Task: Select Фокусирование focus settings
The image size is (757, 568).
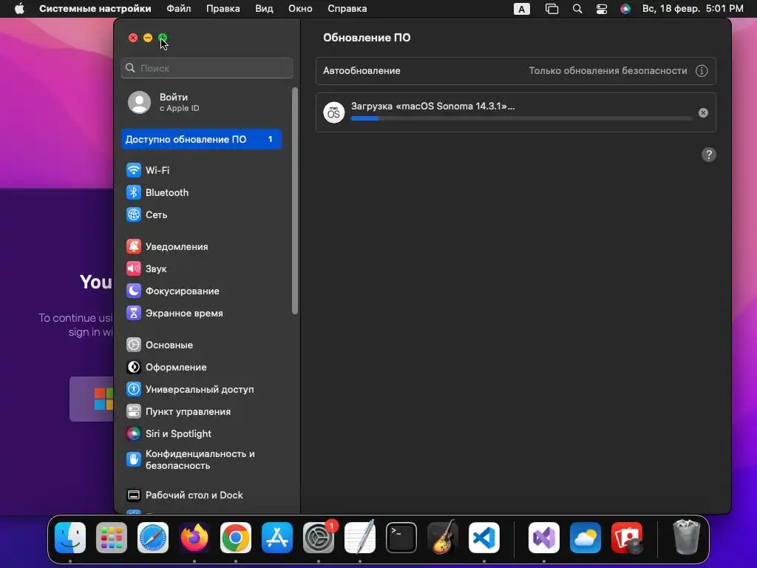Action: 201,291
